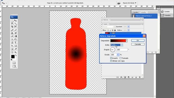This screenshot has height=98, width=174.
Task: Toggle lock transparent pixels
Action: pyautogui.click(x=108, y=30)
